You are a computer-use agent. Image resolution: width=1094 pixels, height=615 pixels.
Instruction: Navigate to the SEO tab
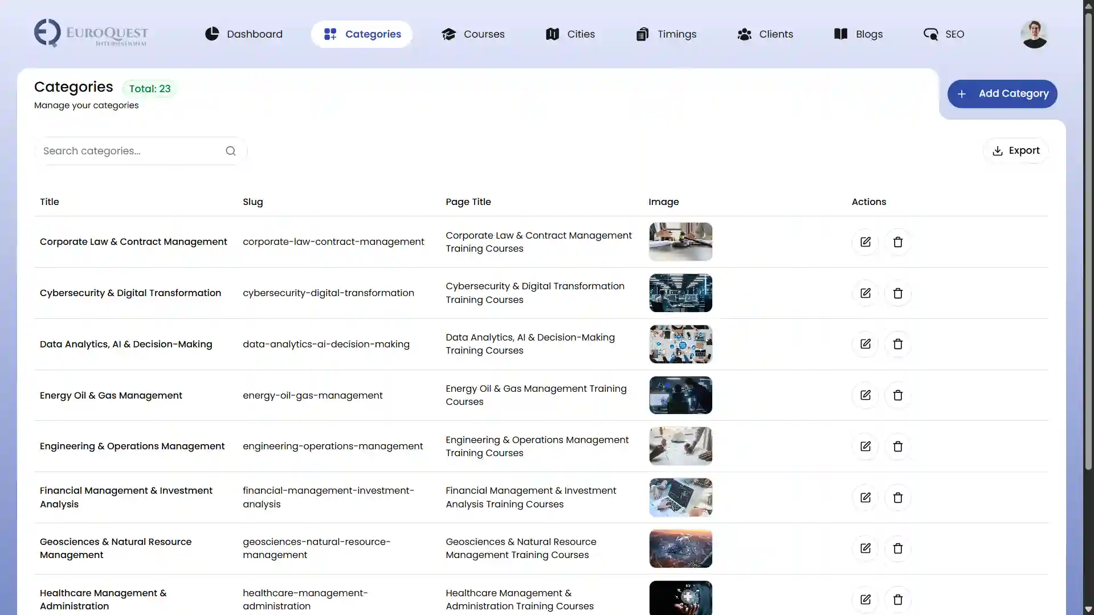click(944, 34)
